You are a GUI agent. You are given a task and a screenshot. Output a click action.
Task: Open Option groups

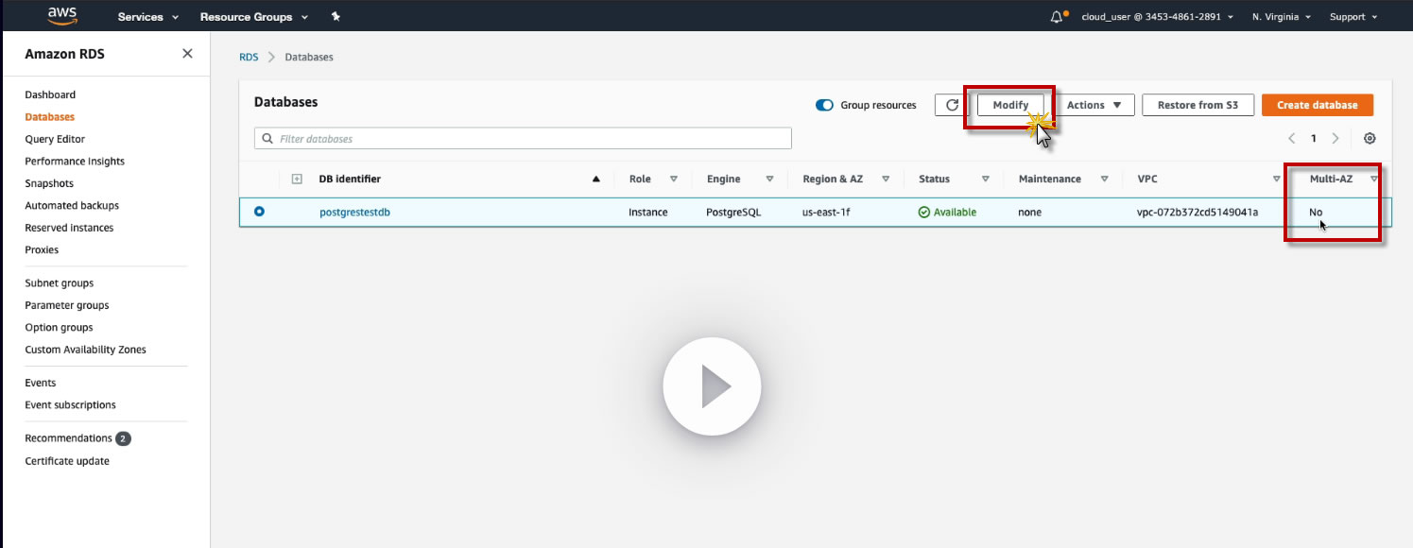(x=59, y=327)
